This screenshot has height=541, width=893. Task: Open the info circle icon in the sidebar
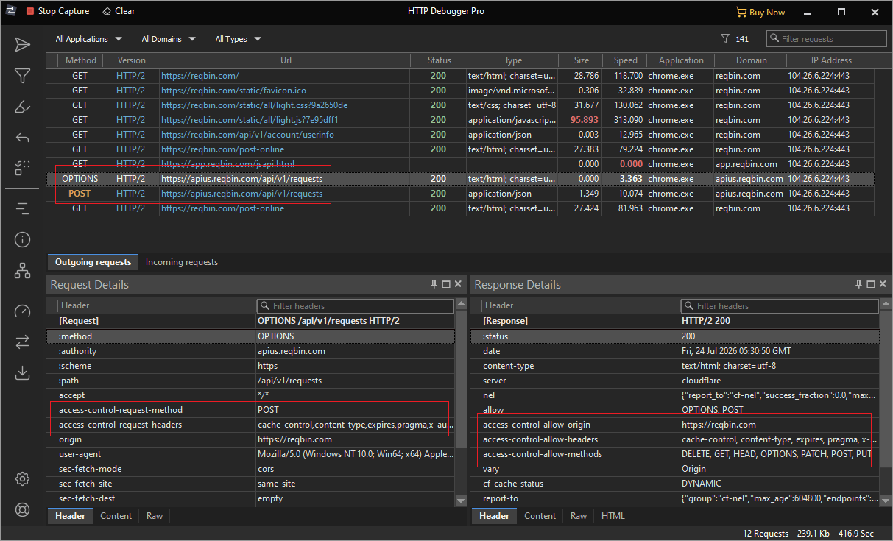click(x=22, y=239)
